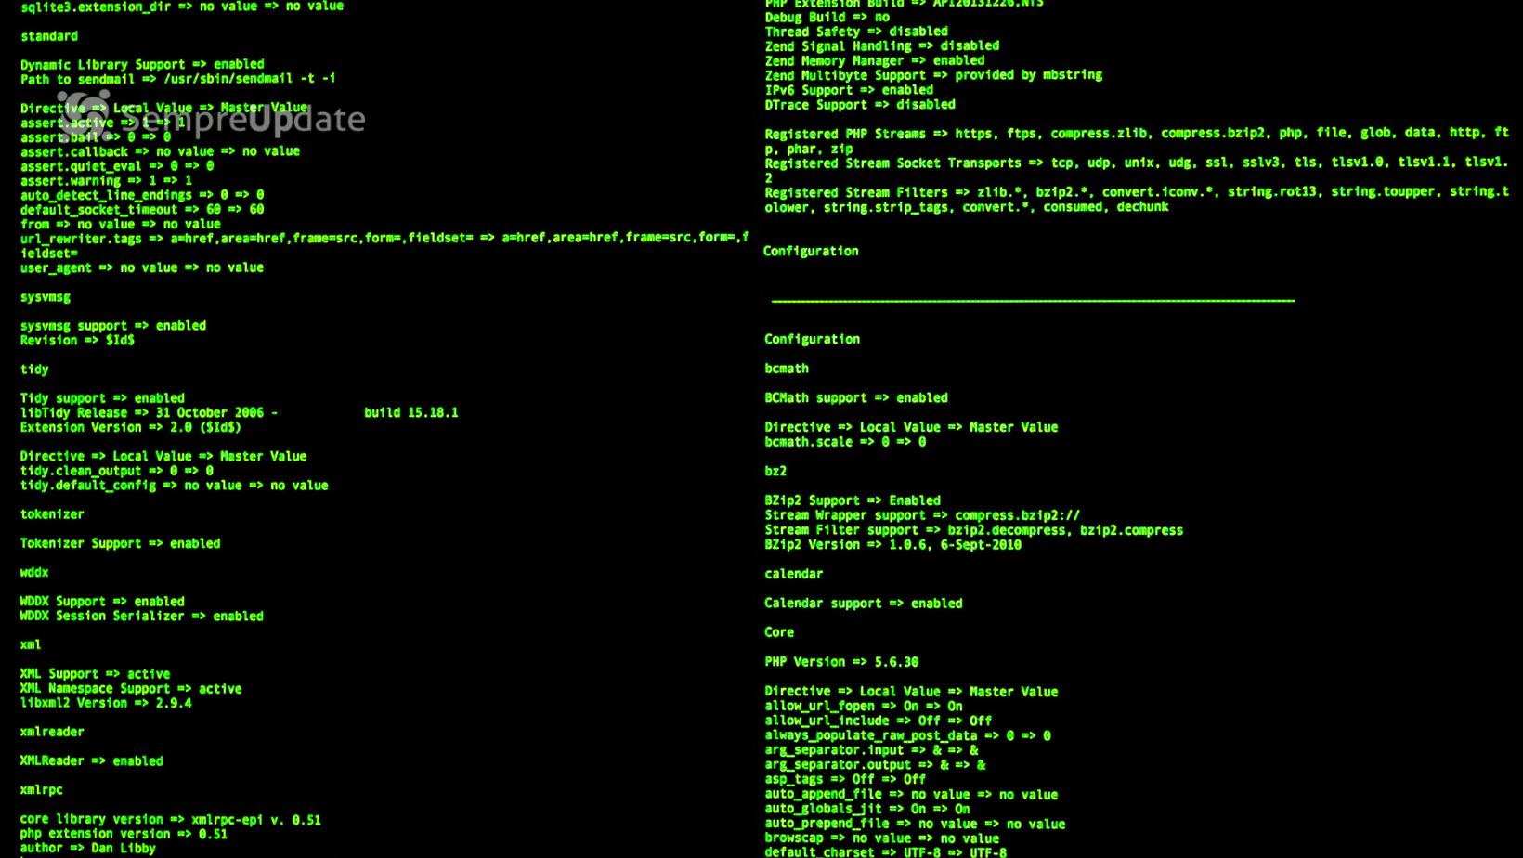This screenshot has height=858, width=1523.
Task: Select the 'bcmath.scale => 0 => 0' line
Action: (845, 442)
